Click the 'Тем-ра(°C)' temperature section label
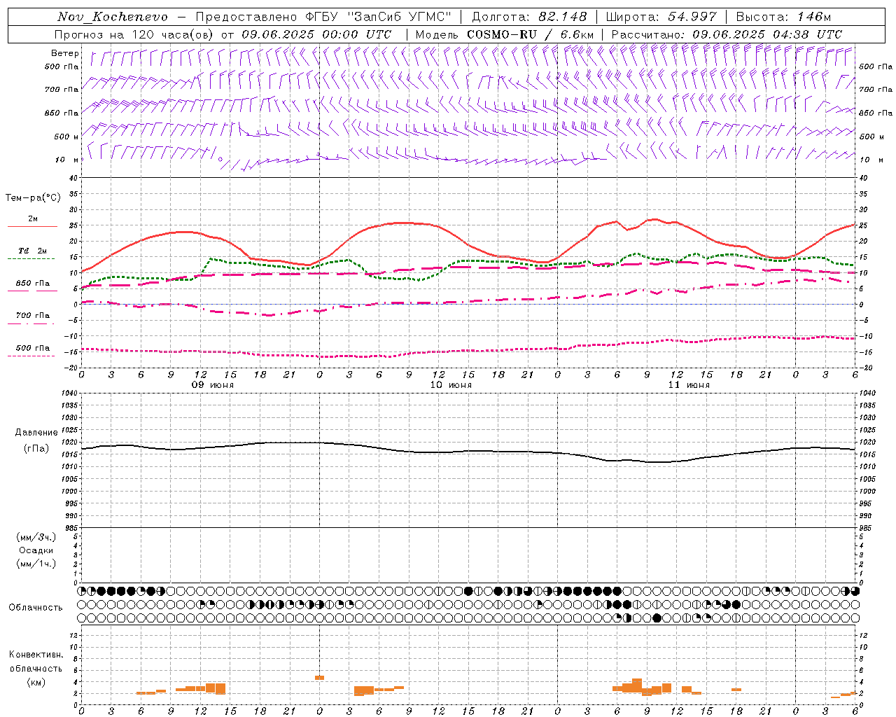 coord(33,197)
